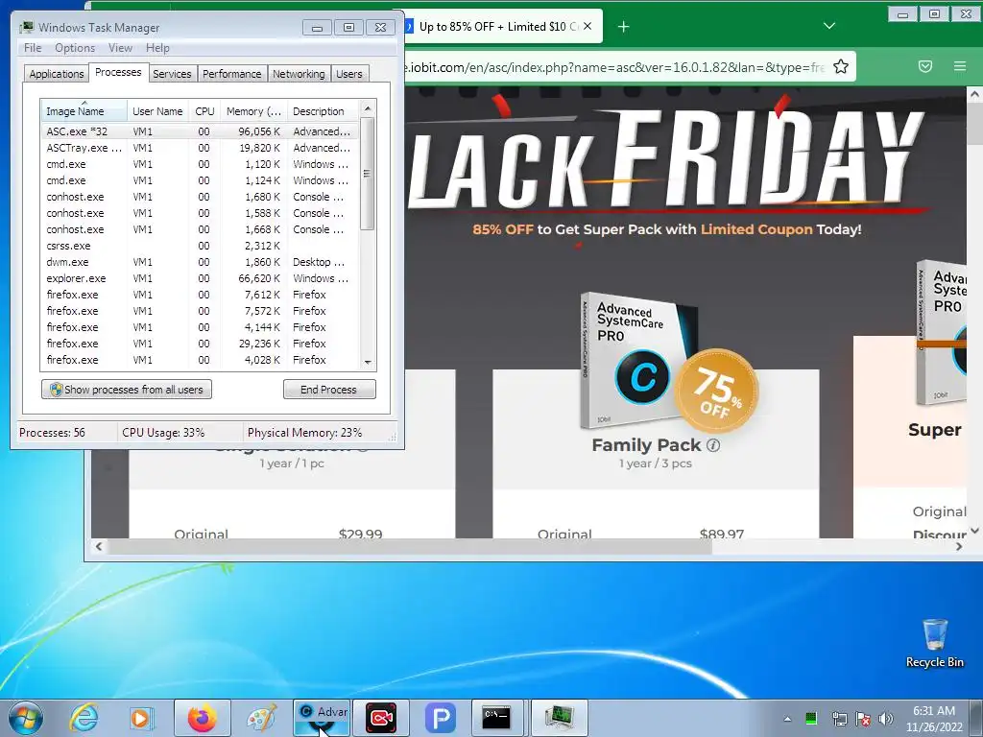Expand the Firefox list all tabs chevron
The width and height of the screenshot is (983, 737).
tap(829, 26)
